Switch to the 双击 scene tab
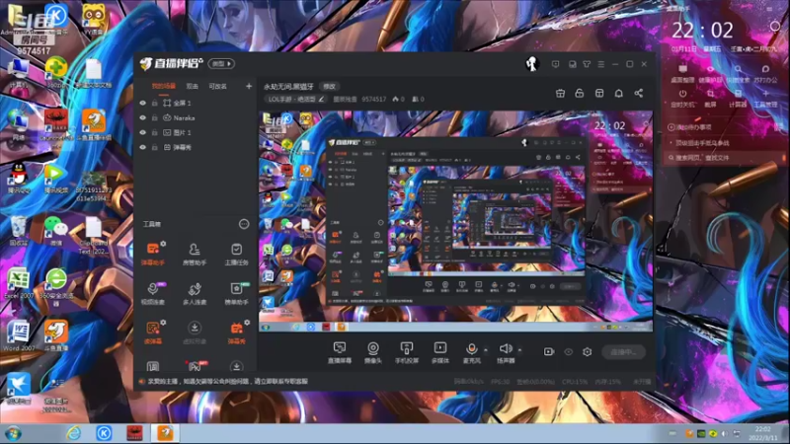 click(192, 86)
